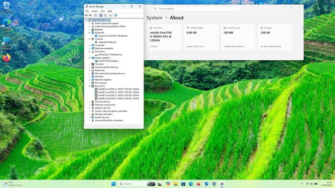Open Microsoft Edge from the taskbar

[191, 184]
